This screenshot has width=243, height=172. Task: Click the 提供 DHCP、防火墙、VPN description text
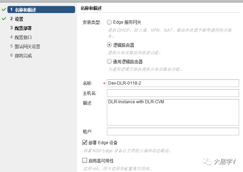coord(170,33)
